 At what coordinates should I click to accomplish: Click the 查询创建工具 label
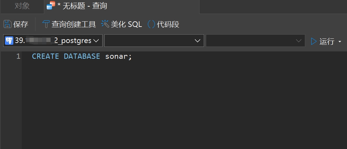pyautogui.click(x=74, y=24)
